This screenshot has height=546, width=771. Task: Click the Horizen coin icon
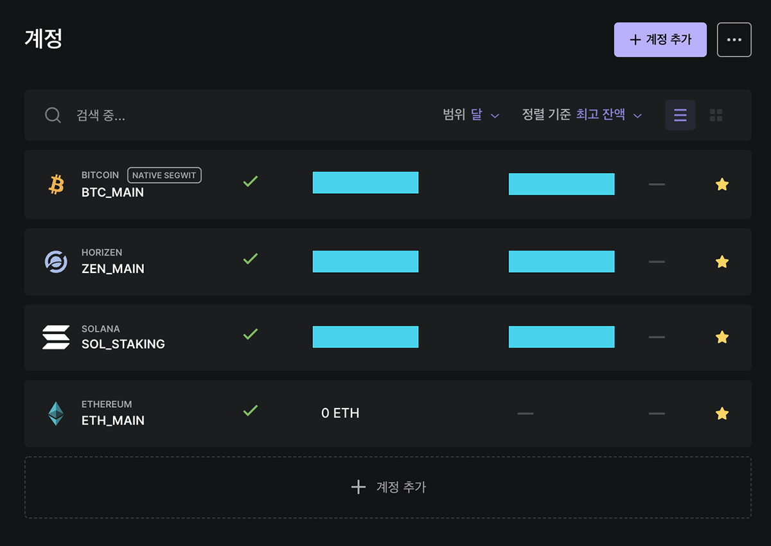[56, 261]
